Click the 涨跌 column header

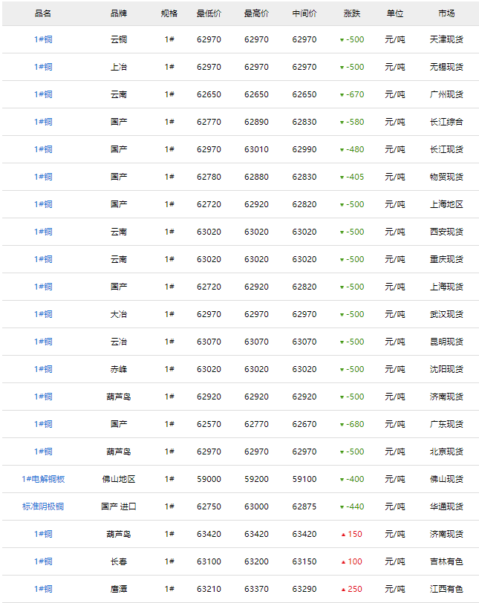point(352,13)
